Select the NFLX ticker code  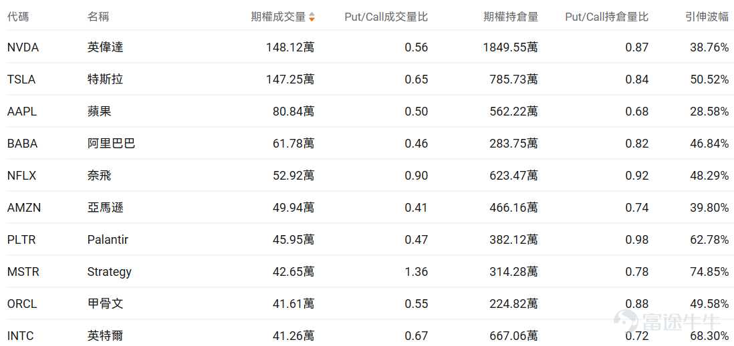point(21,175)
